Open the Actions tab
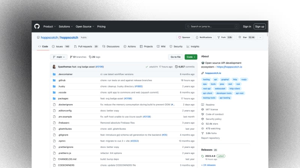The image size is (300, 168). point(129,46)
